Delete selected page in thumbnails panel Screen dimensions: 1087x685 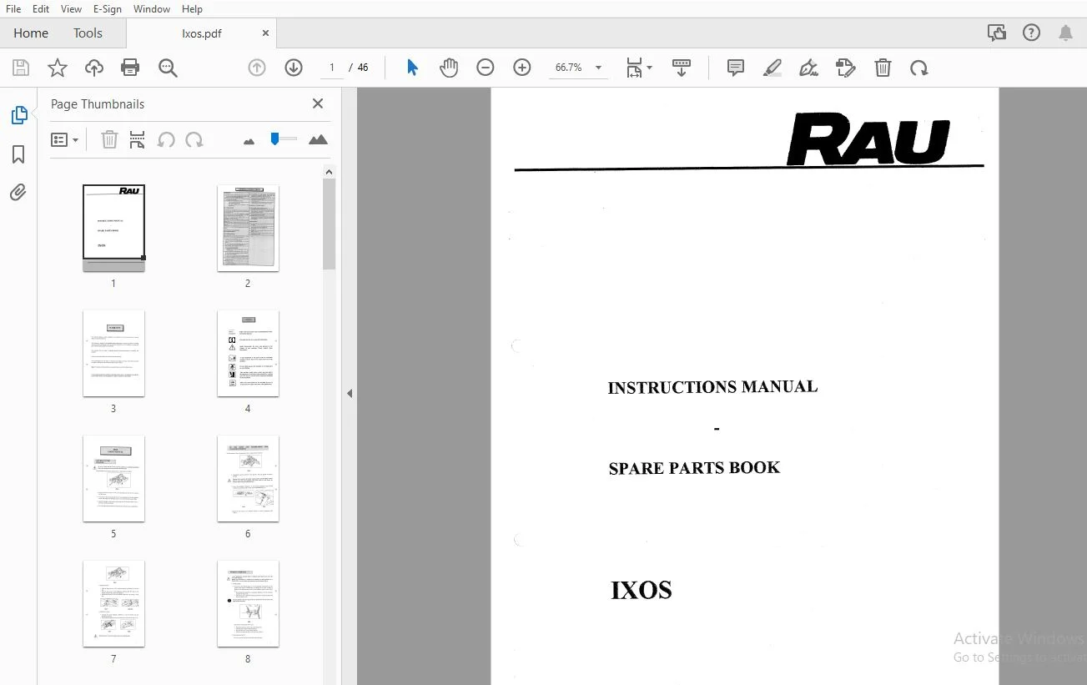109,140
